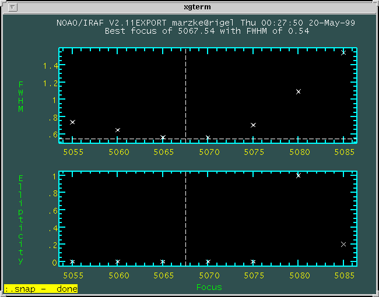
Task: Pick the FWHM point at focus 5075
Action: [x=253, y=125]
